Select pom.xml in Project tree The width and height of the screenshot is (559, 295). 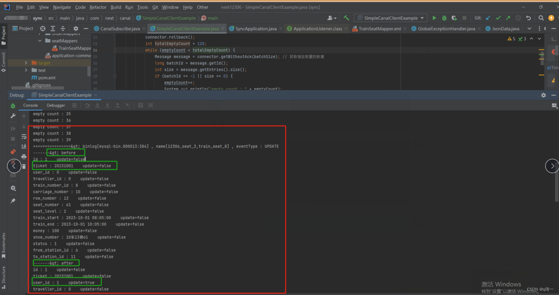44,78
